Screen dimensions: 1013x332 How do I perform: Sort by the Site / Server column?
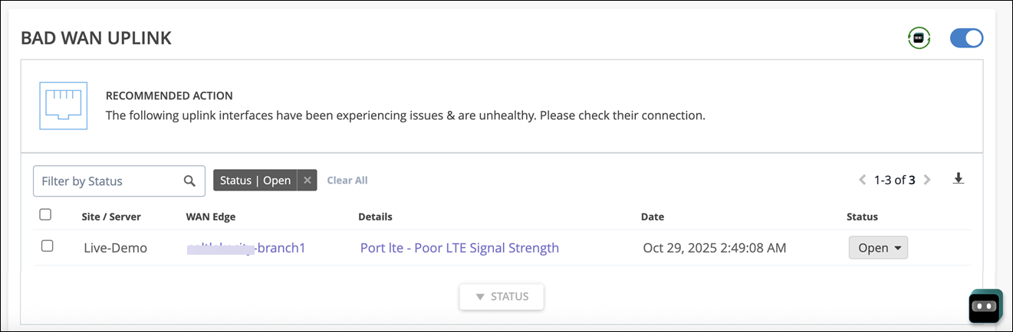point(111,216)
